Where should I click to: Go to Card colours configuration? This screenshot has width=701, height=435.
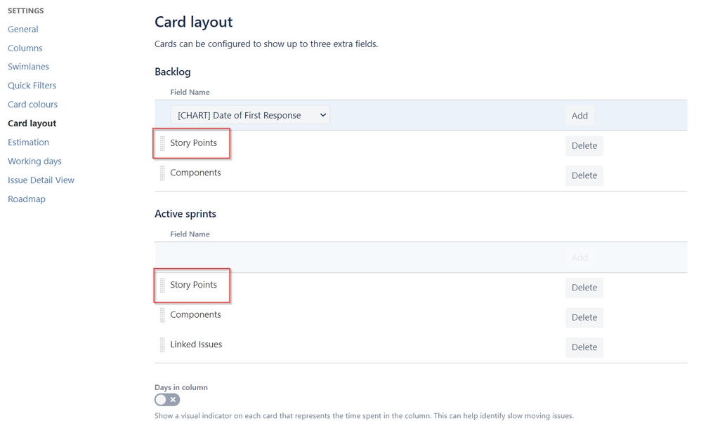tap(32, 104)
